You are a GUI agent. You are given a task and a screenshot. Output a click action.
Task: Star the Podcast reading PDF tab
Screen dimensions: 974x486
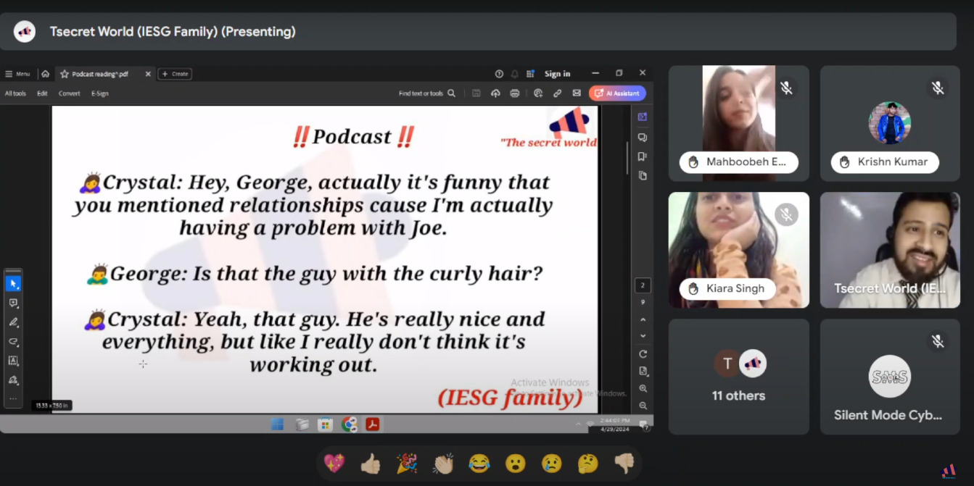coord(65,74)
